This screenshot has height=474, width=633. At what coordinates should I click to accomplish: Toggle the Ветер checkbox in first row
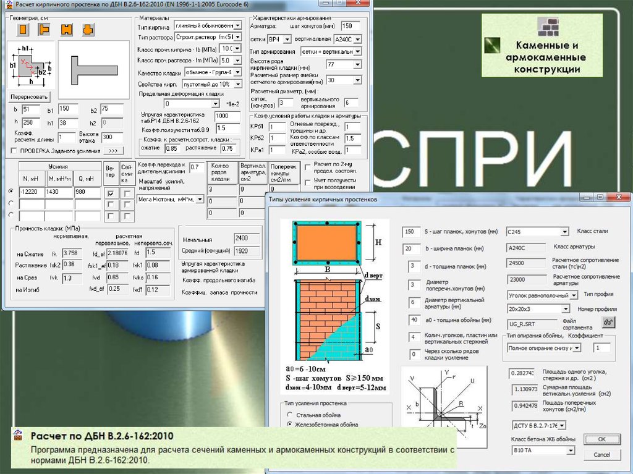point(111,193)
